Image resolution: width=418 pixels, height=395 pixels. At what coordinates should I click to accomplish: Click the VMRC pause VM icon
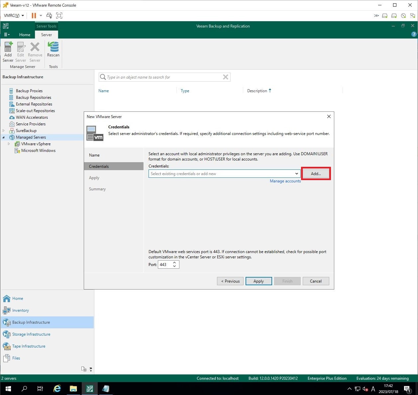coord(34,16)
